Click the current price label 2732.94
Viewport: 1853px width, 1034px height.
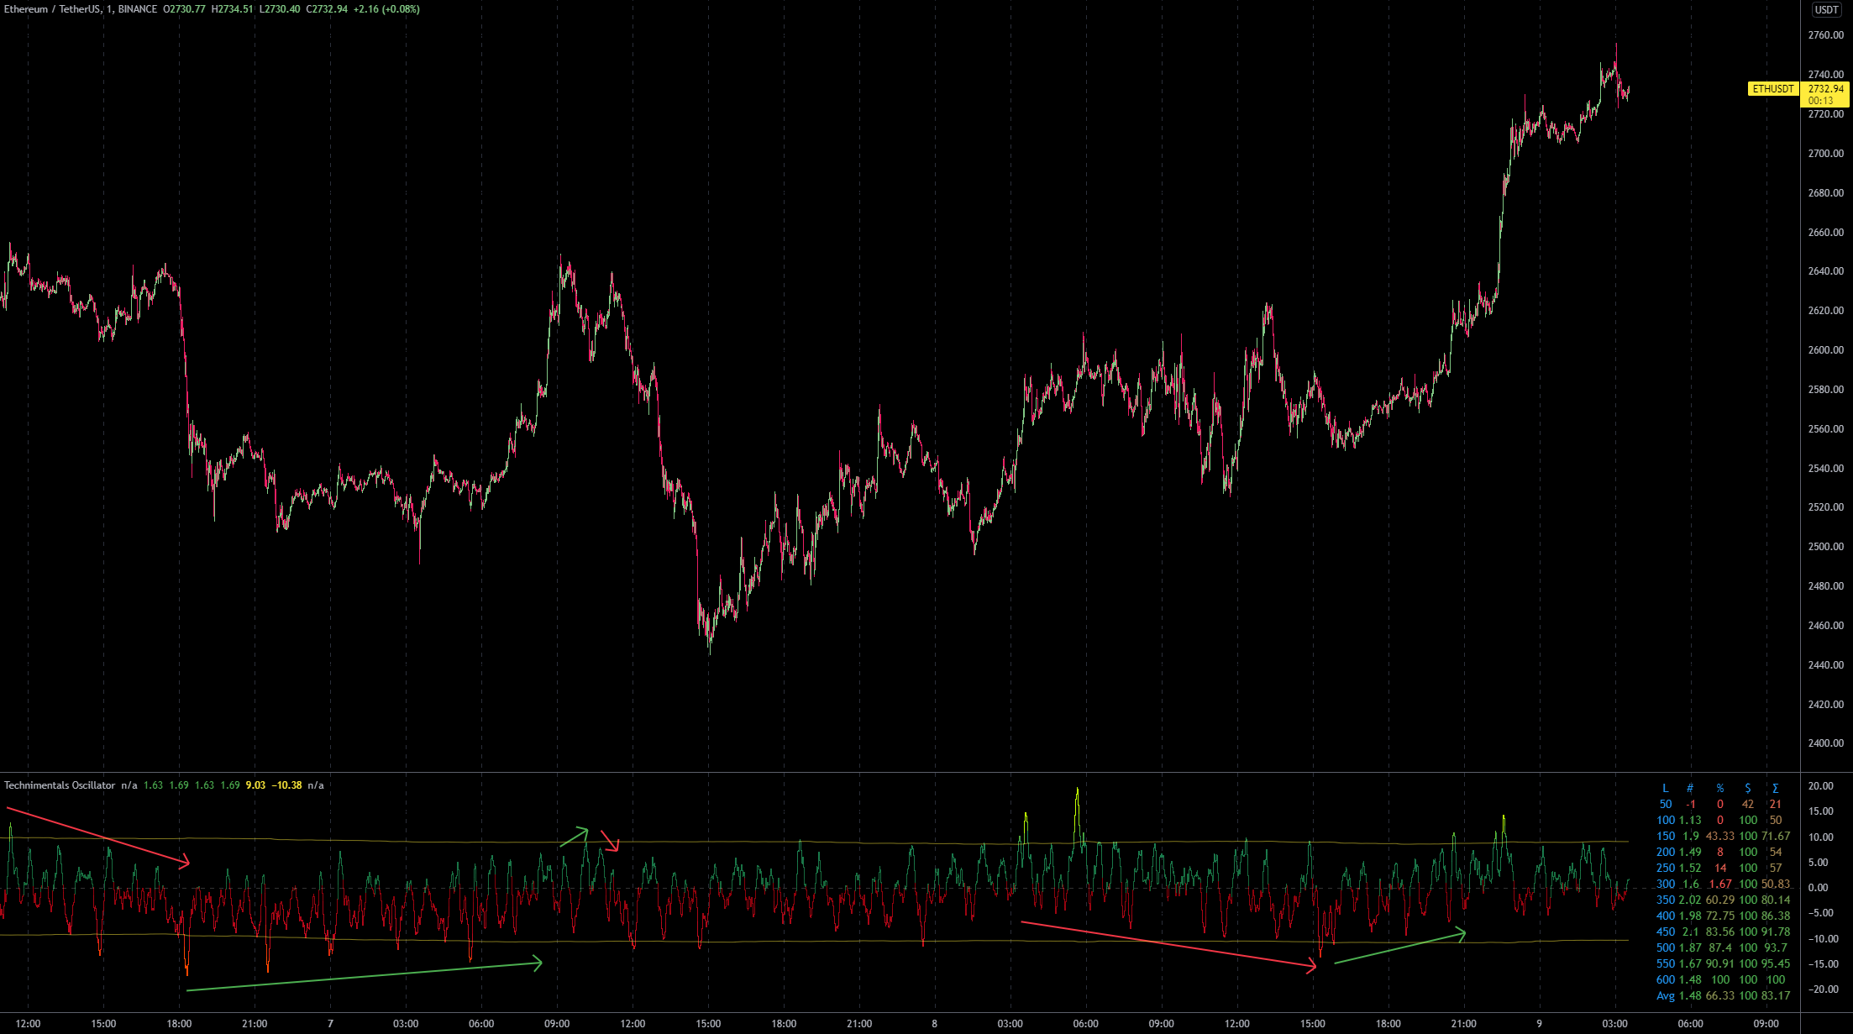1825,89
